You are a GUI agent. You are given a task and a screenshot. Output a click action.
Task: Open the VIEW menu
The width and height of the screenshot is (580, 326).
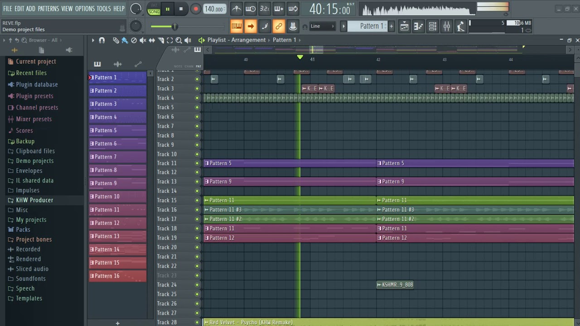point(67,9)
